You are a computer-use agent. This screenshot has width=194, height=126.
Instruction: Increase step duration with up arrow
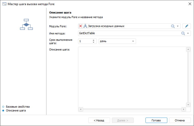pos(93,40)
